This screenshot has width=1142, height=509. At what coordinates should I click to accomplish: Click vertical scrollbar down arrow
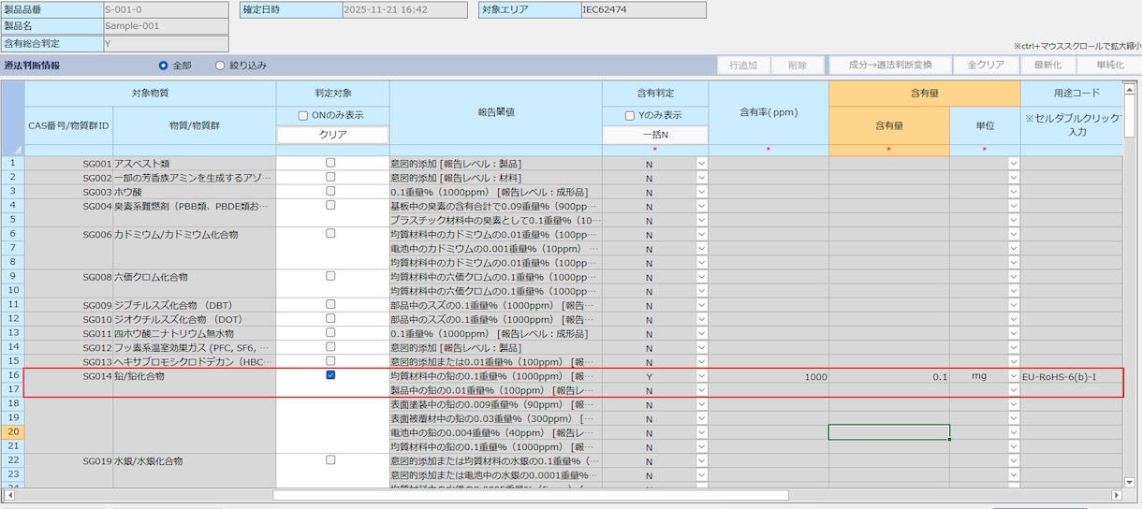pyautogui.click(x=1129, y=481)
